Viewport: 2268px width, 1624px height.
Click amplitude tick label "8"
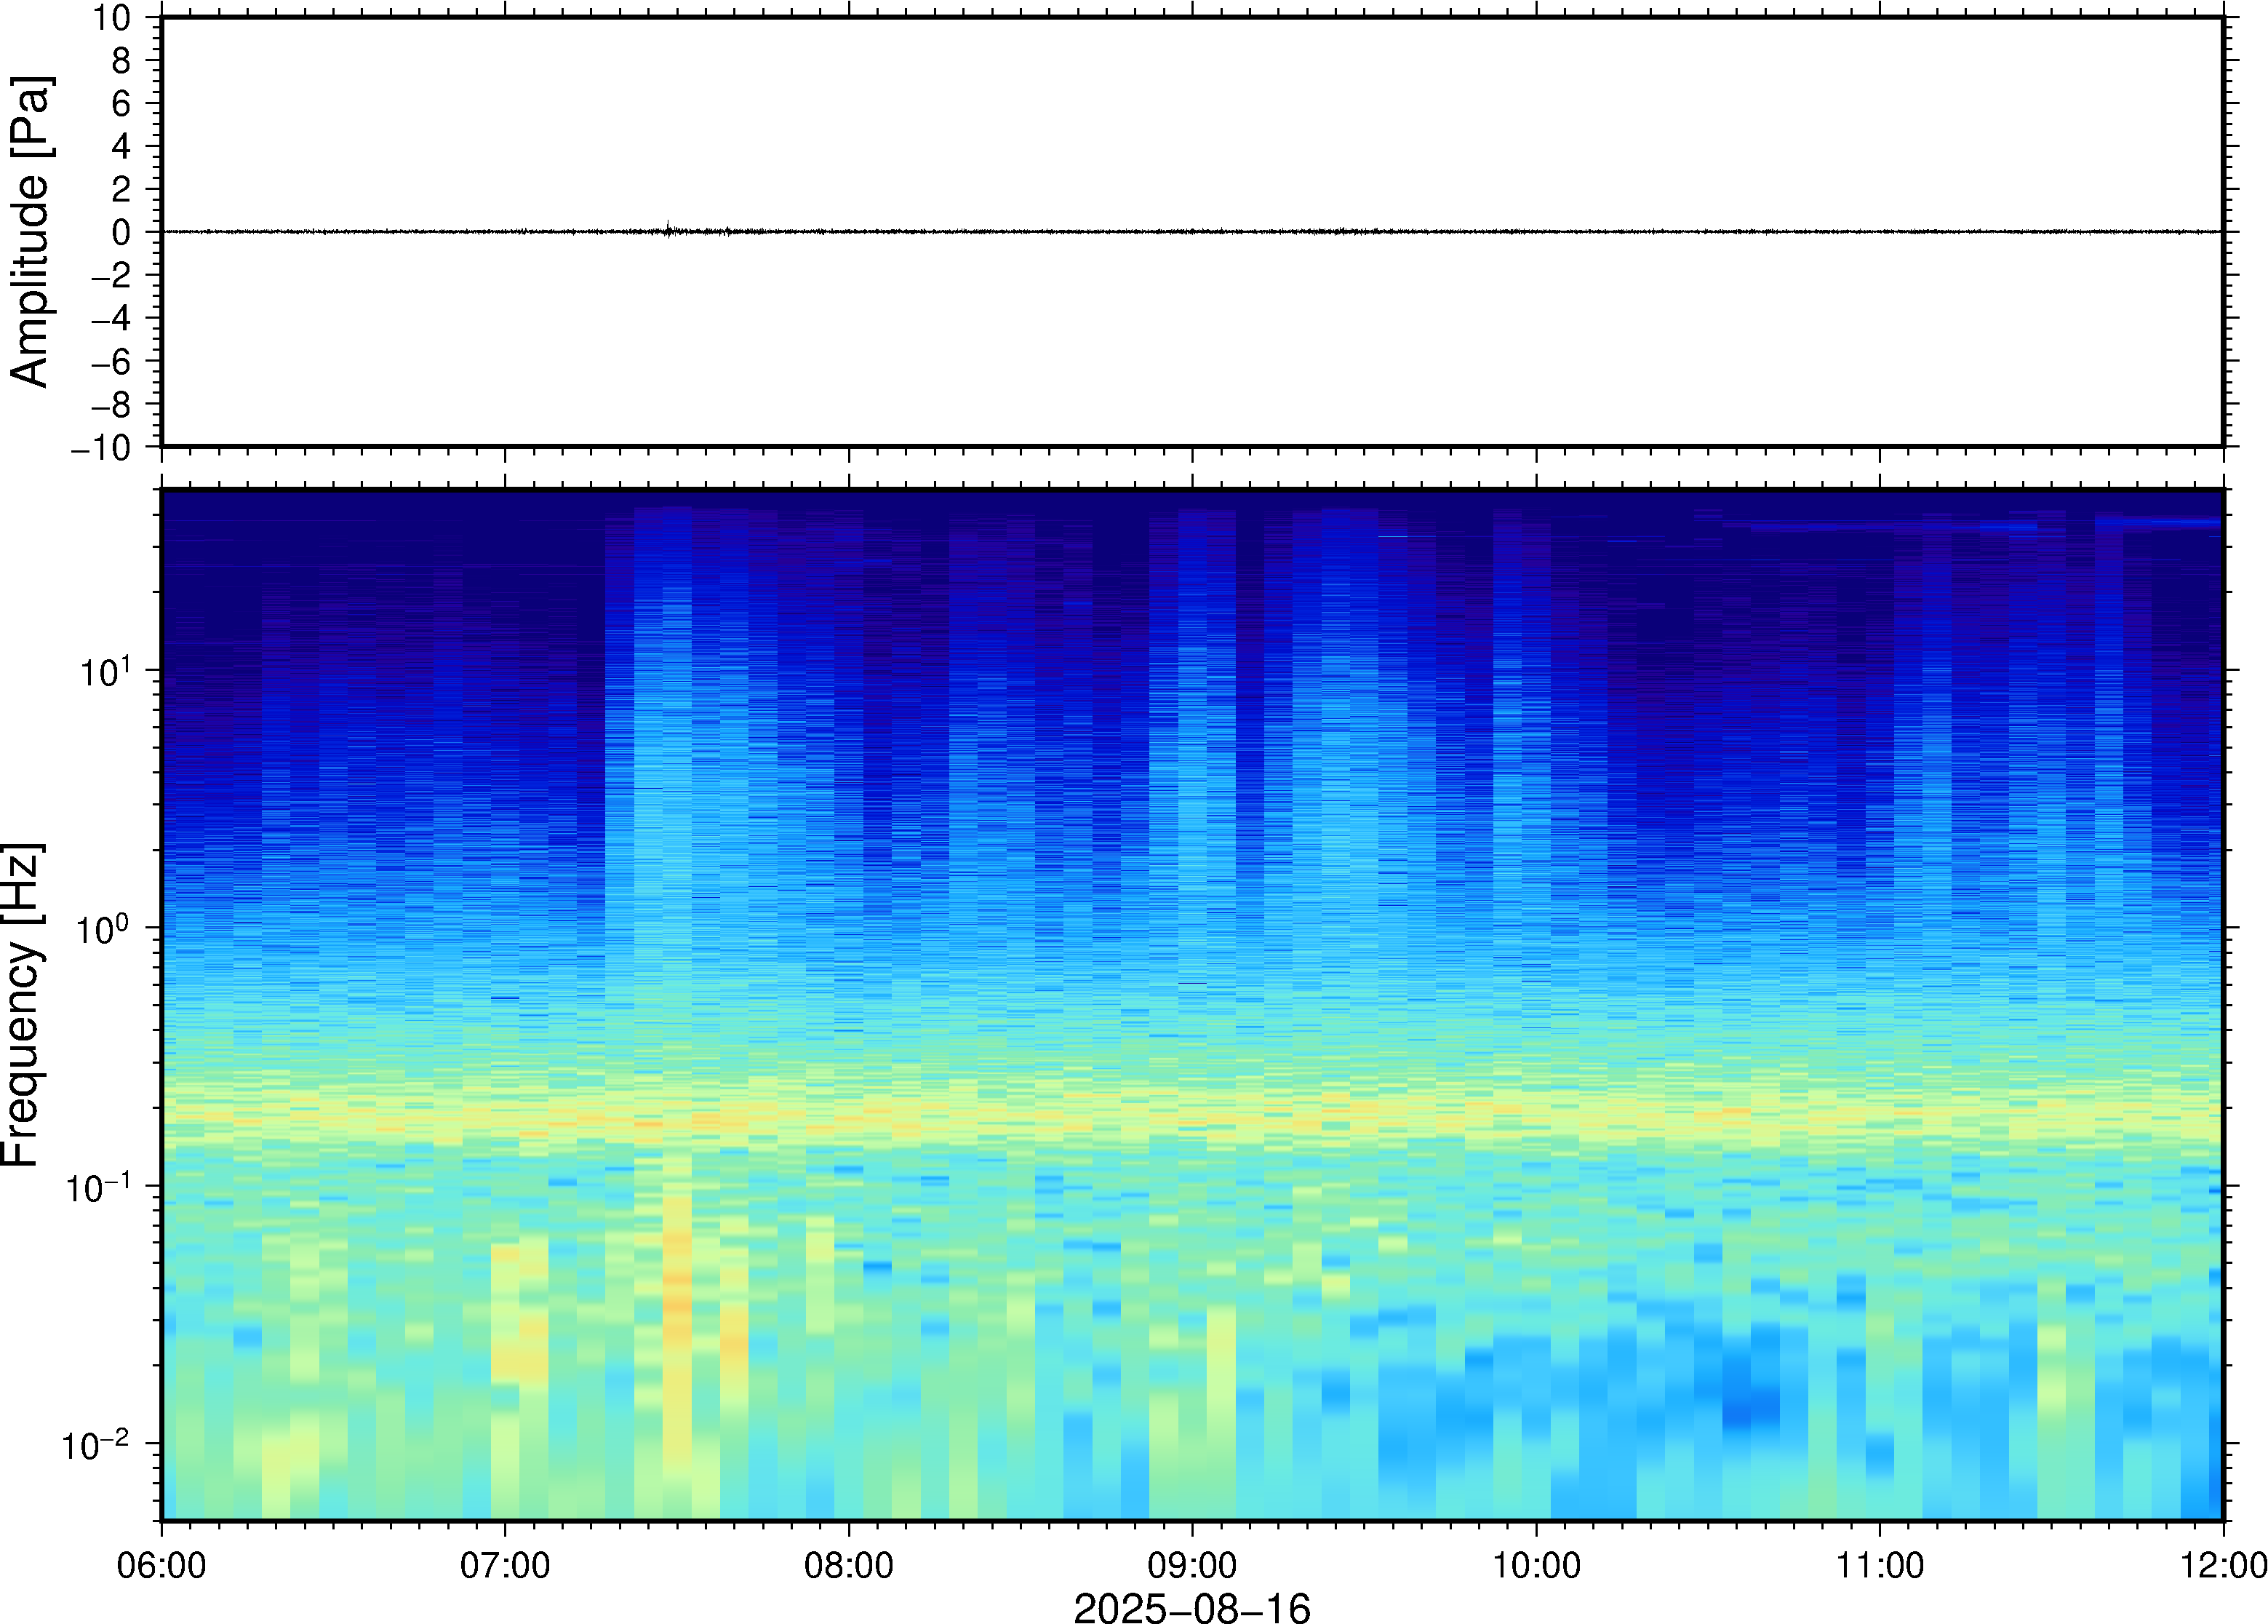(121, 60)
